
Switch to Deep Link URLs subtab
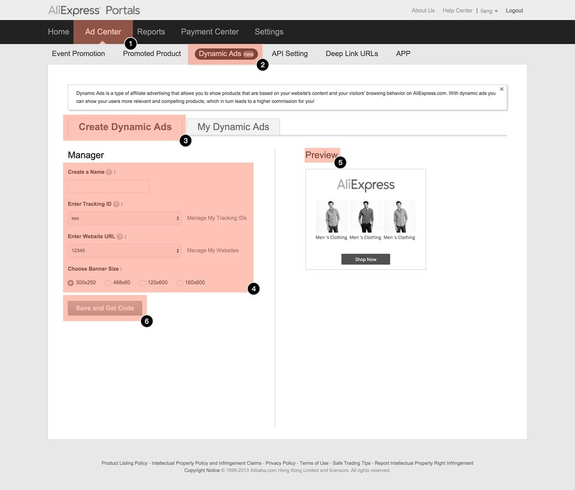tap(352, 54)
